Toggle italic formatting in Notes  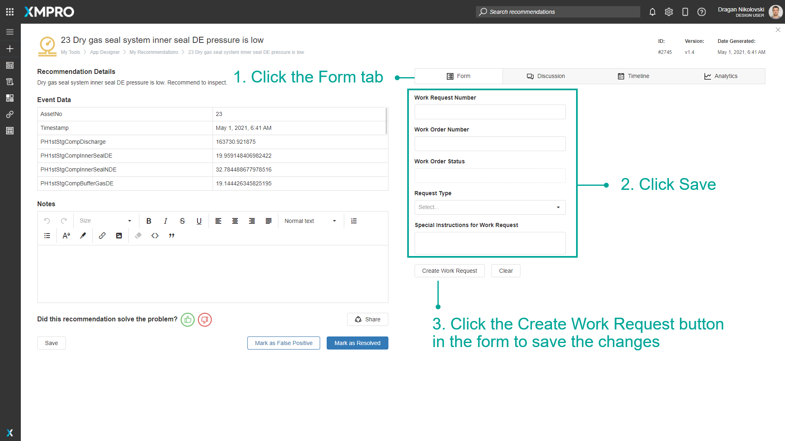[x=166, y=221]
